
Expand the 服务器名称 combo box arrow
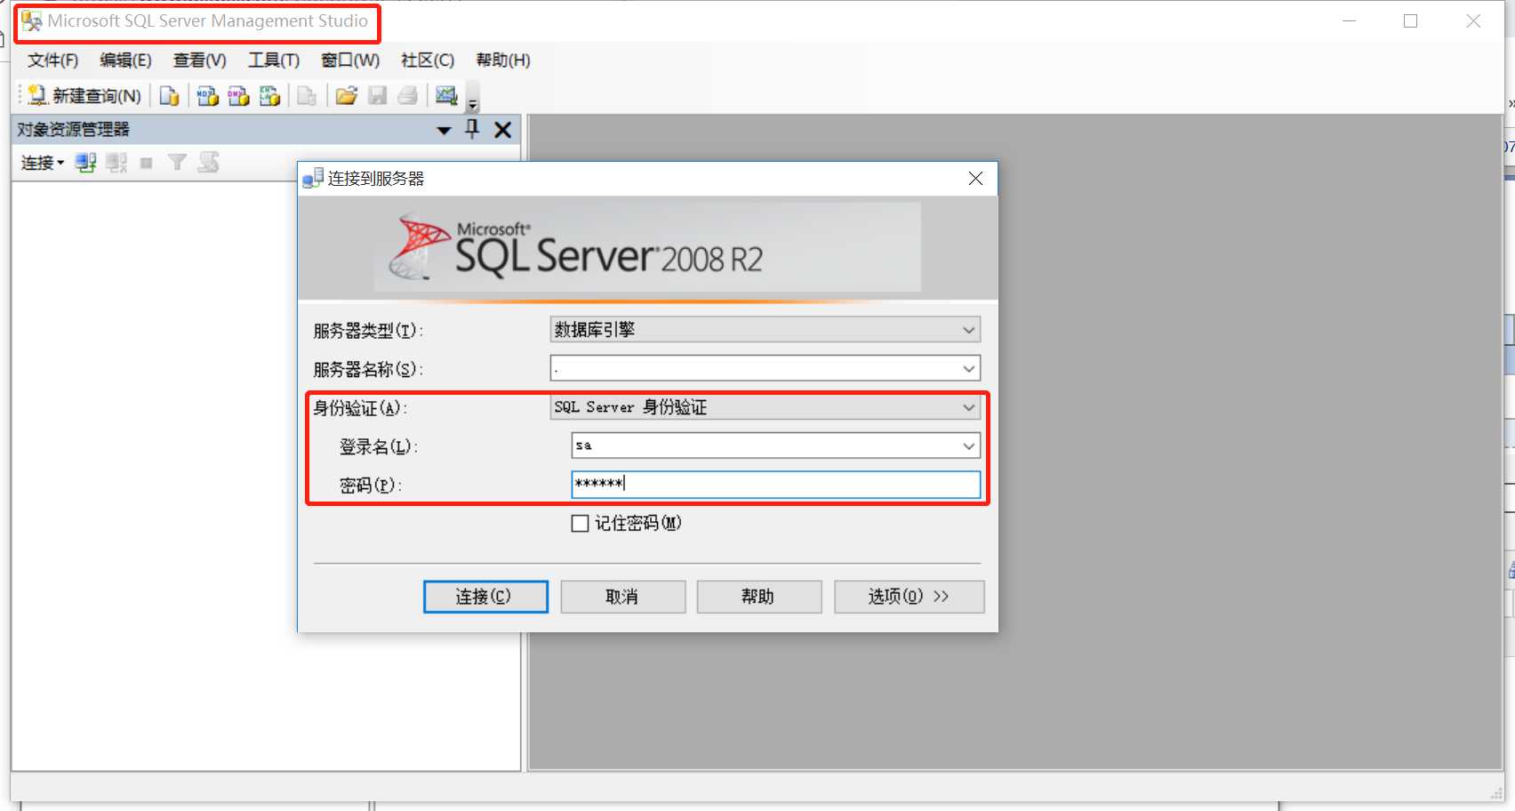(969, 368)
